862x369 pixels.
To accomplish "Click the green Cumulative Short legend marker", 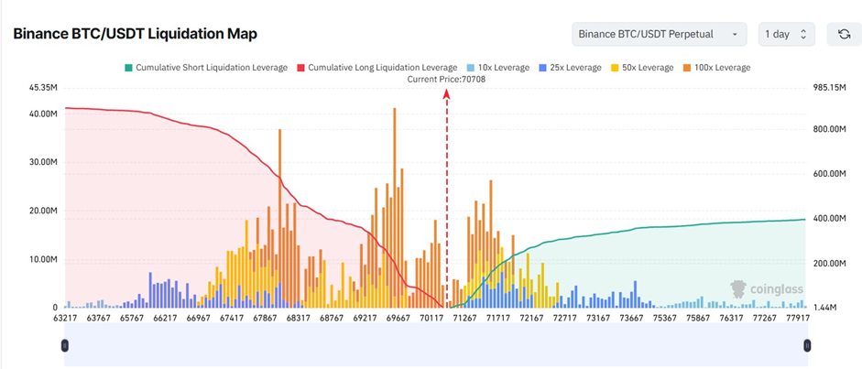I will [129, 68].
